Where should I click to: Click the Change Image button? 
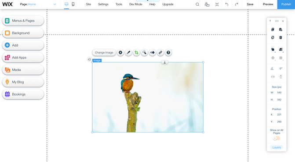pyautogui.click(x=104, y=53)
